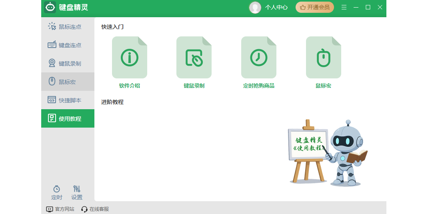
Task: Open the 鼠标宏 mouse tutorial card icon
Action: [323, 58]
